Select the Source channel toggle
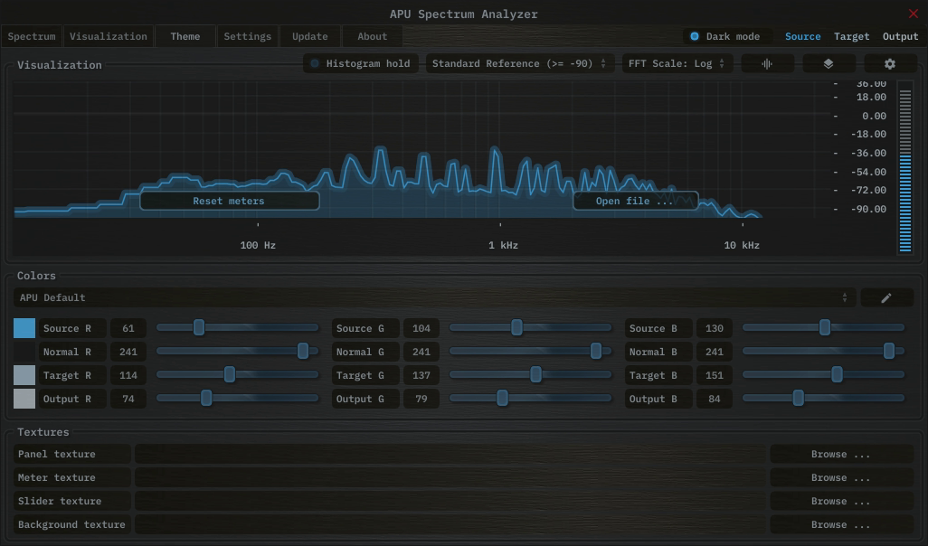928x546 pixels. pyautogui.click(x=802, y=37)
